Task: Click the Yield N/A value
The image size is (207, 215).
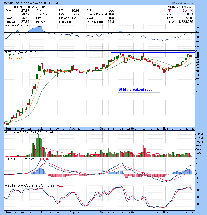Action: click(111, 18)
